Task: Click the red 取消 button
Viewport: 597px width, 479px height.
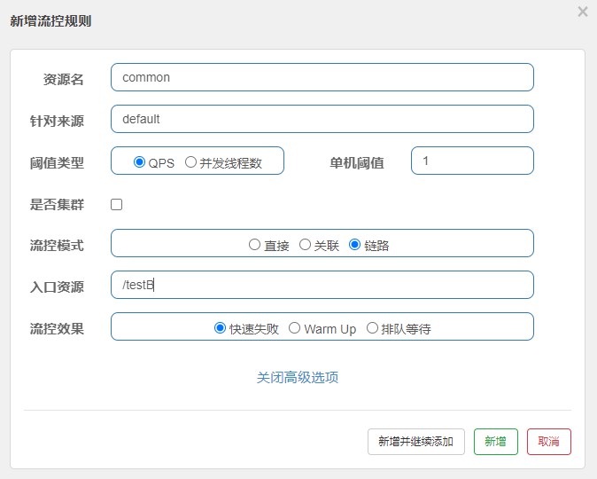Action: [x=549, y=442]
